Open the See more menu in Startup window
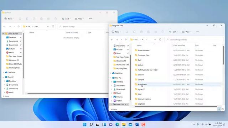Image resolution: width=228 pixels, height=128 pixels. tap(90, 19)
